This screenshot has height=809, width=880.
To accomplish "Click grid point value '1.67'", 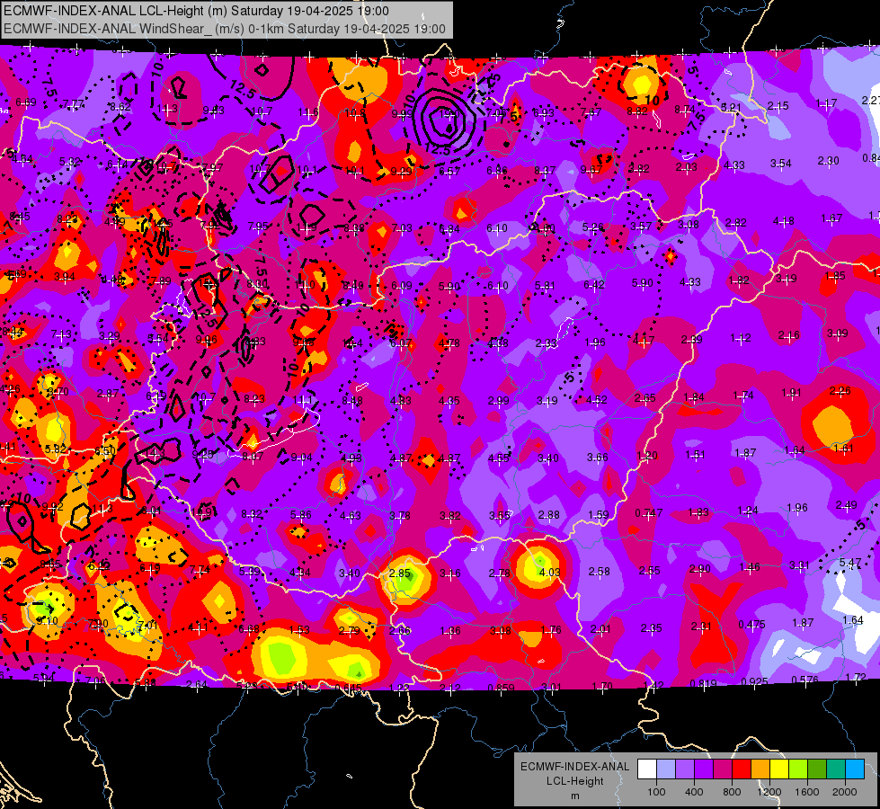I will 831,218.
